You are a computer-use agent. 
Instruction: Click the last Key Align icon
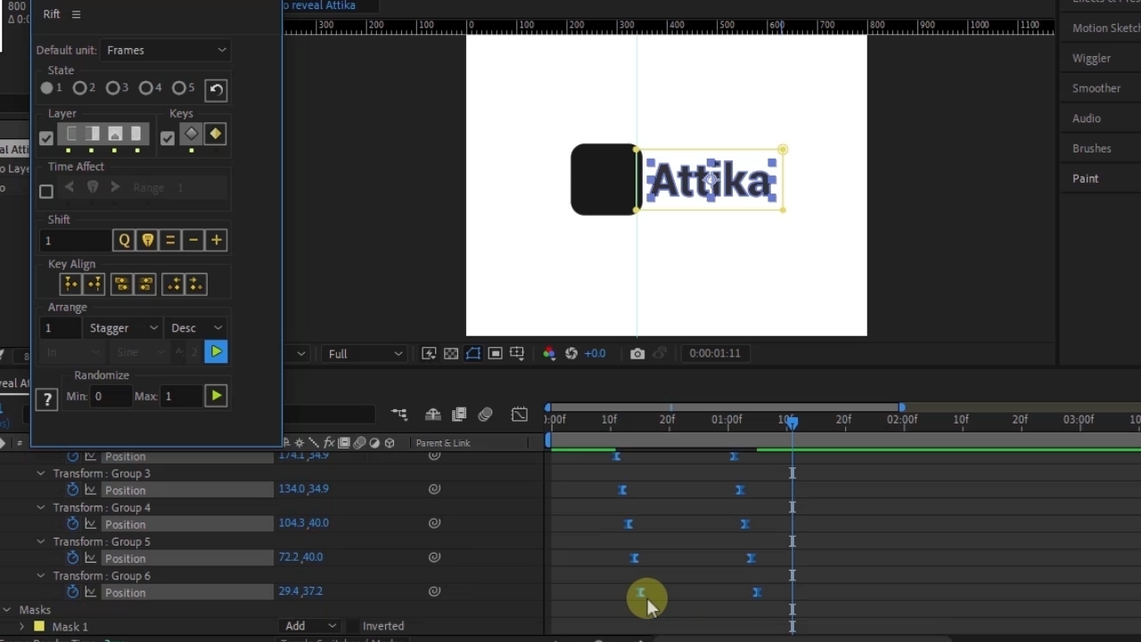(x=196, y=284)
